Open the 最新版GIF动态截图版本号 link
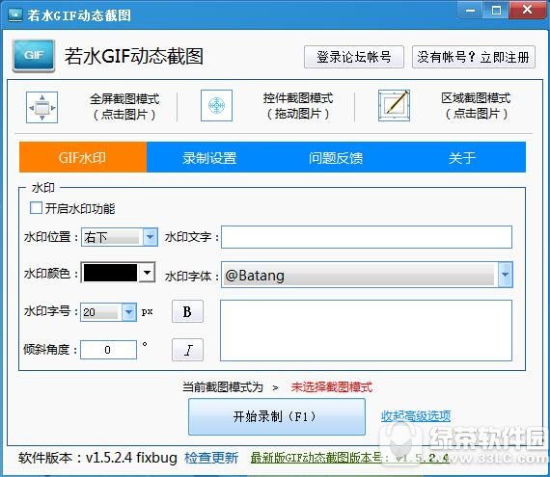The image size is (550, 477). coord(350,458)
